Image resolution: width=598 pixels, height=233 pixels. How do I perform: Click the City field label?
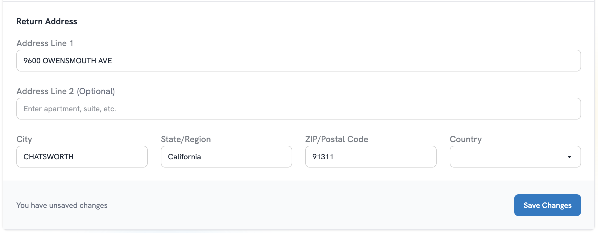tap(24, 139)
